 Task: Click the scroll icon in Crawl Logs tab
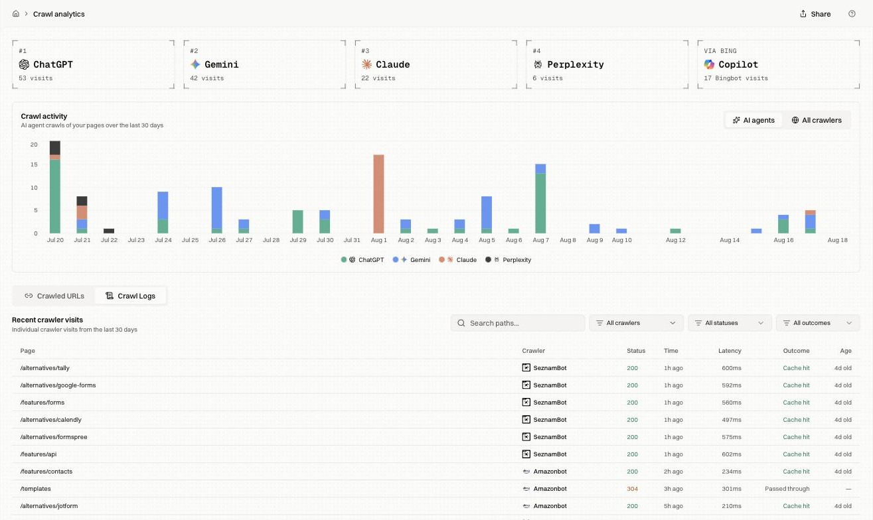[x=110, y=296]
